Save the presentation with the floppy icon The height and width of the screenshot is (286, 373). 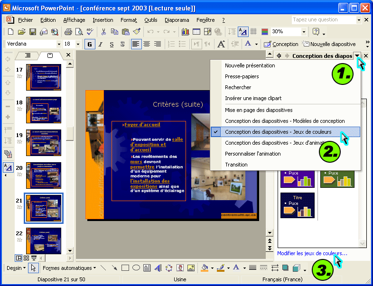click(x=33, y=32)
